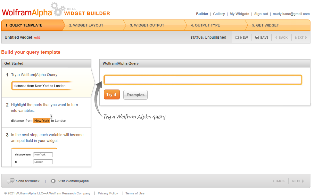
Task: Click the SAVE floppy disk icon
Action: click(257, 37)
